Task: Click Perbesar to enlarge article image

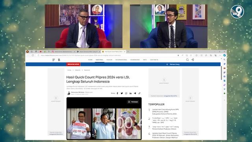Action: pos(133,102)
